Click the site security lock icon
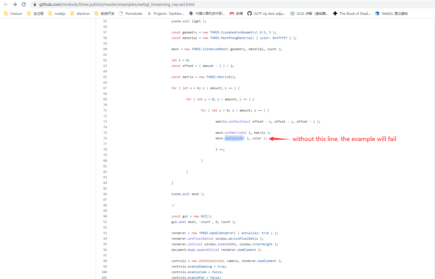This screenshot has height=279, width=435. click(x=35, y=4)
